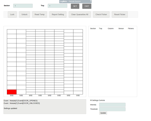Viewport: 151px width, 121px height.
Task: Click the DOOR_UNLOCKED event log line
Action: [22, 103]
